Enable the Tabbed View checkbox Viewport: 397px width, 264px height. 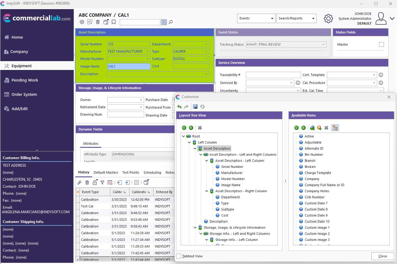[179, 256]
